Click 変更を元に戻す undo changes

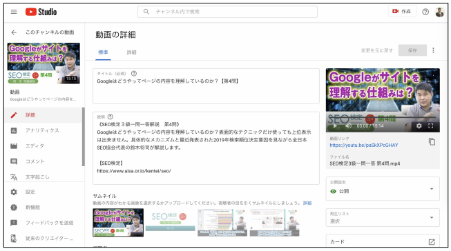[377, 50]
